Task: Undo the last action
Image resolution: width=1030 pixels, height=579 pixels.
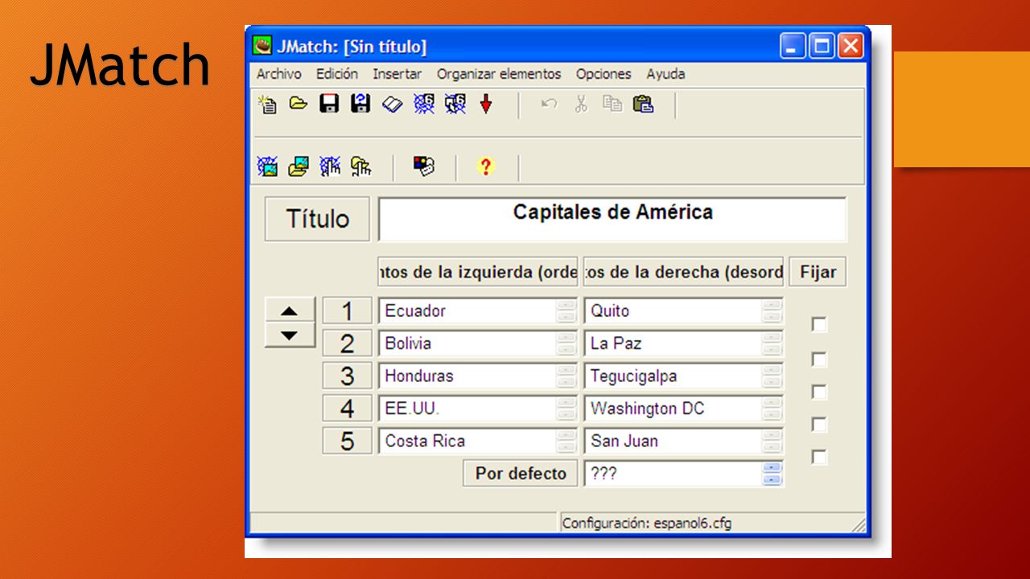Action: pyautogui.click(x=550, y=104)
